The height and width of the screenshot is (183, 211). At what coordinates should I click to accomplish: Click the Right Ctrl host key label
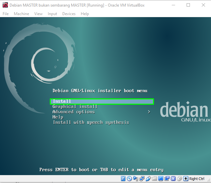click(x=196, y=179)
